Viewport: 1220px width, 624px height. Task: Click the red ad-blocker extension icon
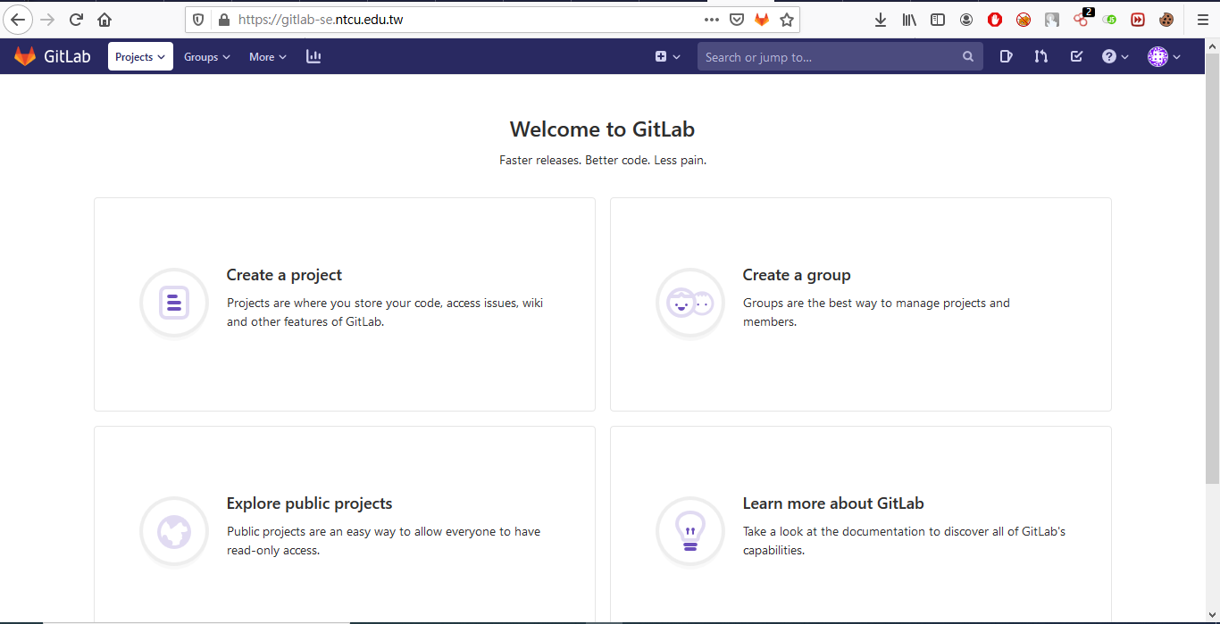click(995, 20)
